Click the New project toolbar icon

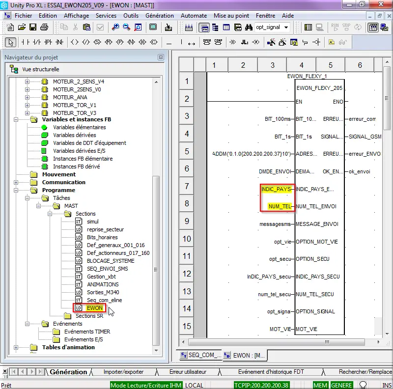[x=10, y=27]
